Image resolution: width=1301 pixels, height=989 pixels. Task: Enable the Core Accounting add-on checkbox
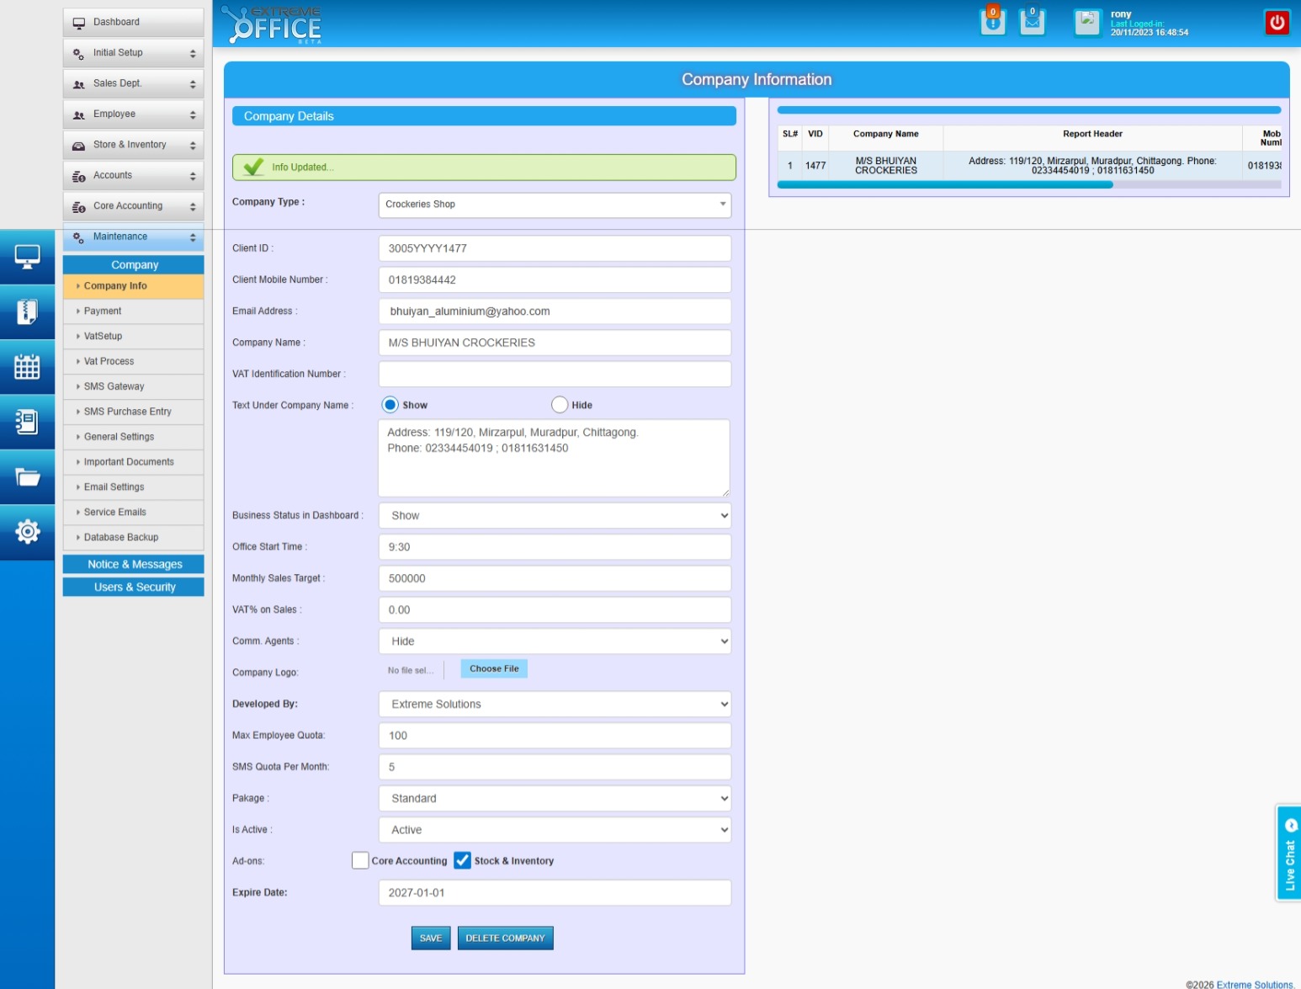360,860
